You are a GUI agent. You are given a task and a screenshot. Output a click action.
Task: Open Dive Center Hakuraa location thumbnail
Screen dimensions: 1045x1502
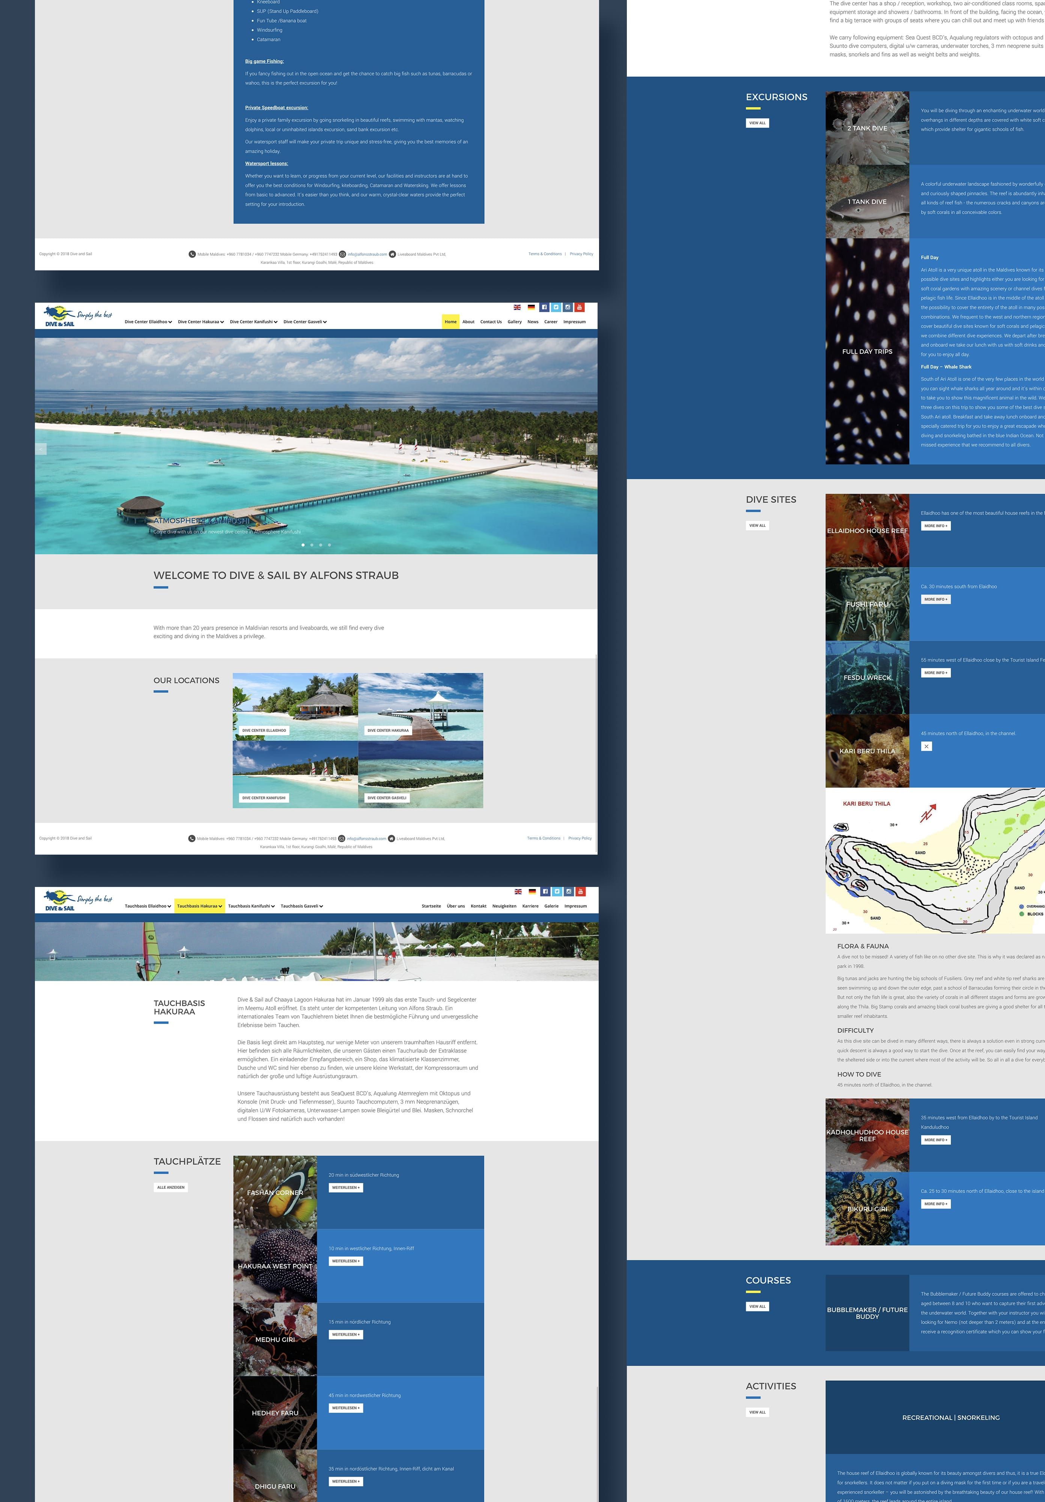pos(420,707)
